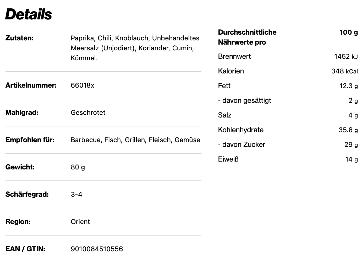Click the Fett value 12.3 g
This screenshot has height=267, width=362.
(x=348, y=86)
